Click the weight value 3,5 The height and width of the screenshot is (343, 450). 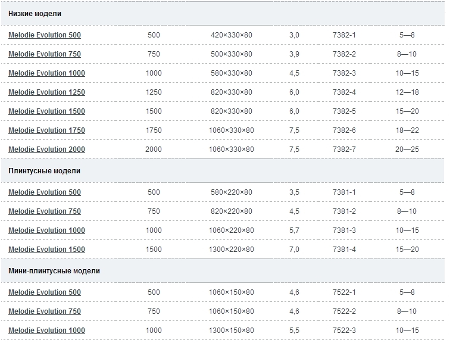[x=294, y=192]
